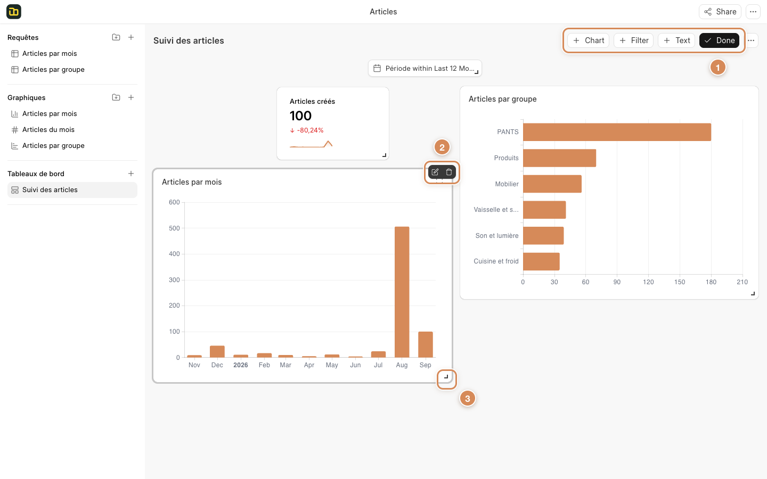This screenshot has height=479, width=767.
Task: Open the Articles par groupe query
Action: pyautogui.click(x=72, y=70)
